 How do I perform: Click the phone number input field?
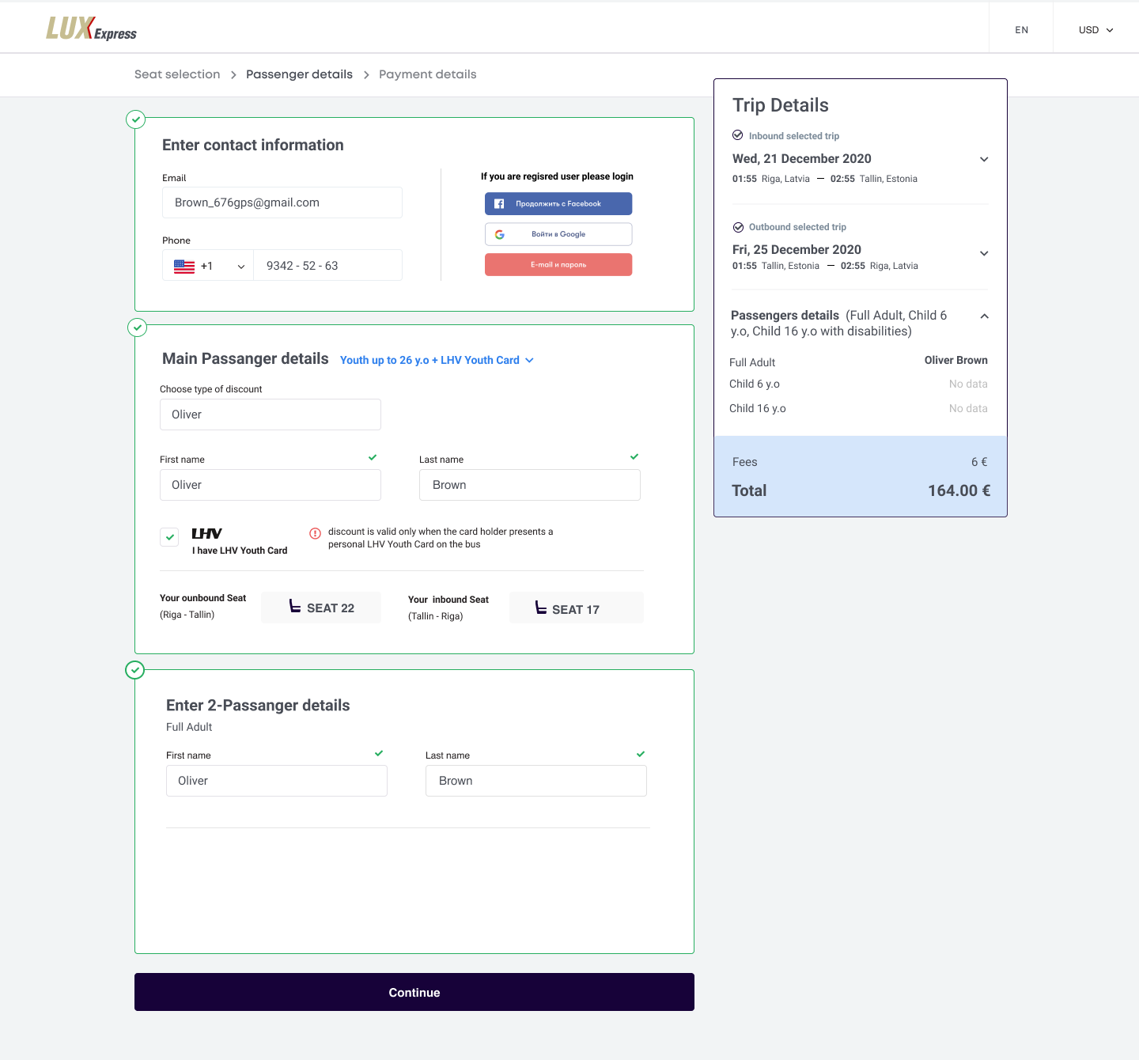pos(328,266)
